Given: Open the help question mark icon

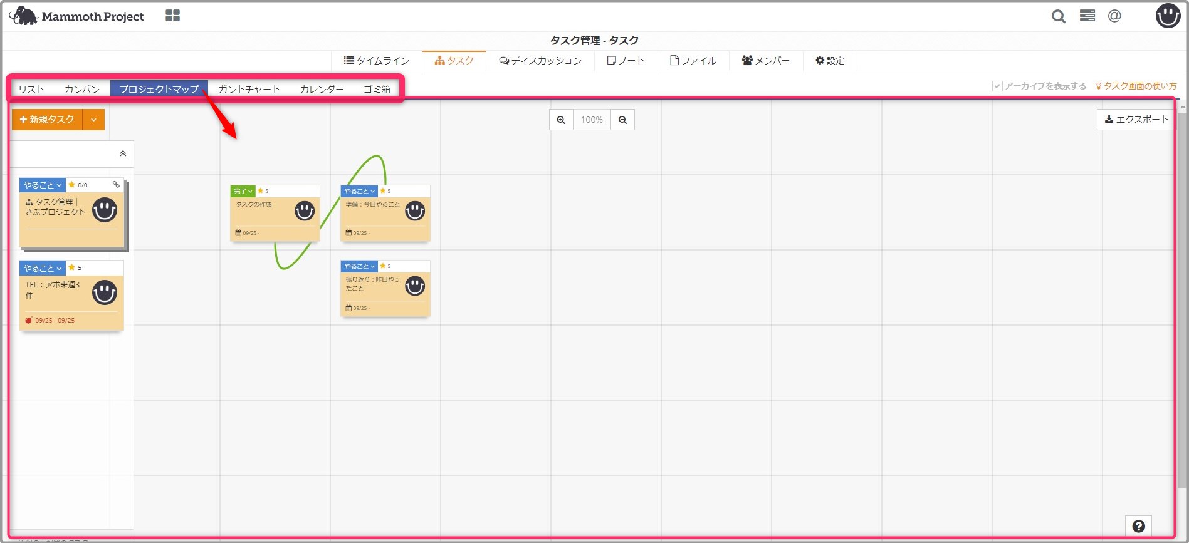Looking at the screenshot, I should point(1138,526).
